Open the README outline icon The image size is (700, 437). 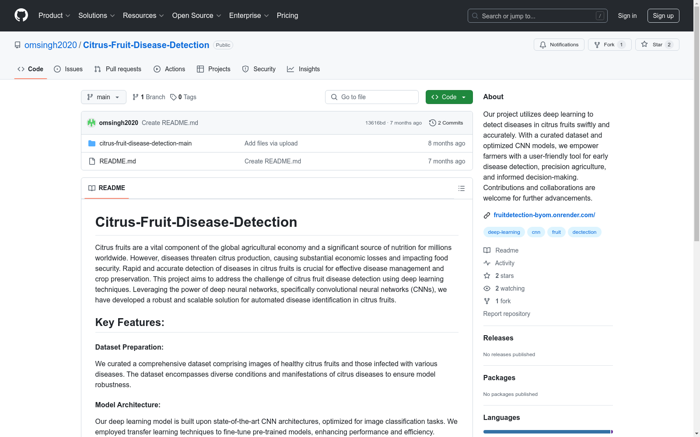pyautogui.click(x=461, y=188)
